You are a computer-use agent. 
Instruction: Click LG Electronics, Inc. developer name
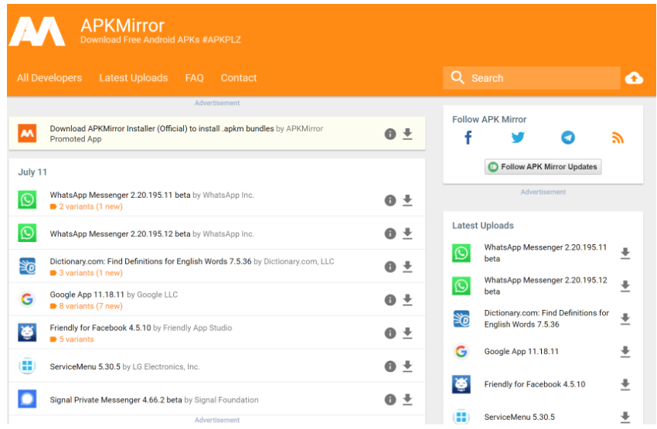pyautogui.click(x=166, y=366)
